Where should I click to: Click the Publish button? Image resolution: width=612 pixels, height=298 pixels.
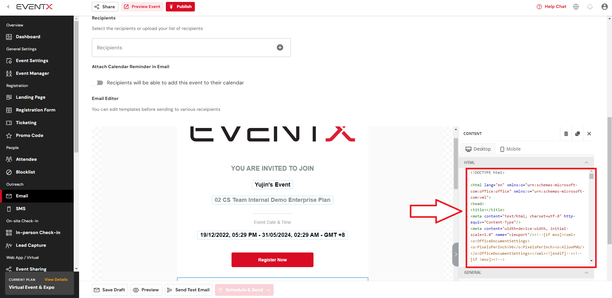pos(180,7)
